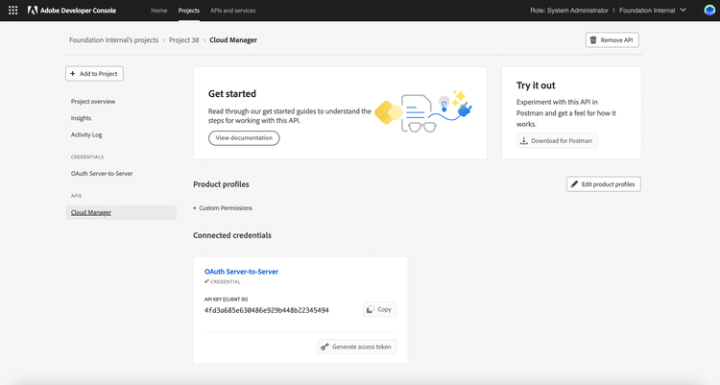Select OAuth Server-to-Server in sidebar
This screenshot has height=385, width=720.
[x=102, y=174]
